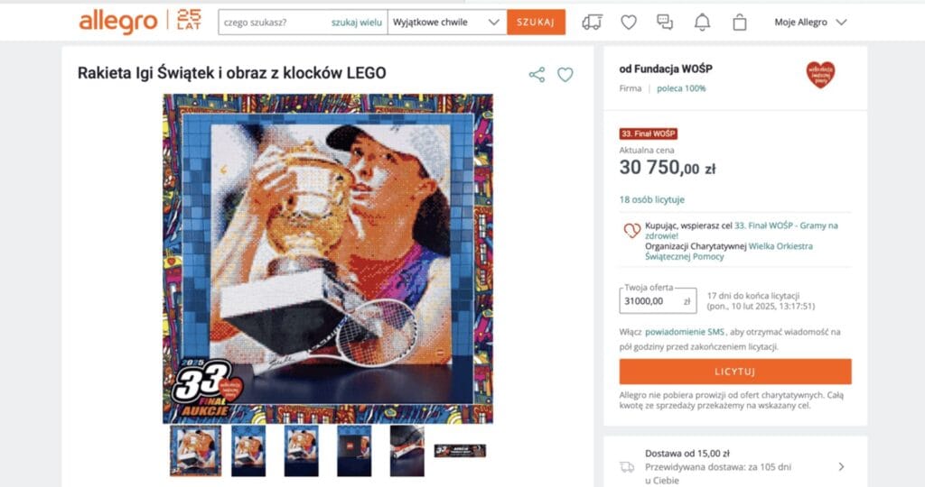Open notifications bell icon
925x487 pixels.
click(x=702, y=23)
